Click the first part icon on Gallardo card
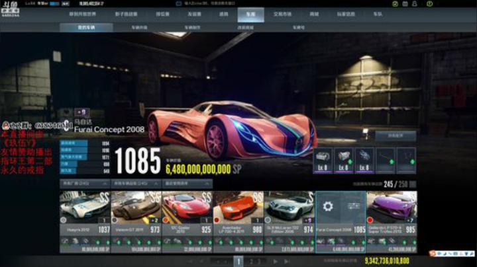The image size is (477, 267). [x=372, y=241]
